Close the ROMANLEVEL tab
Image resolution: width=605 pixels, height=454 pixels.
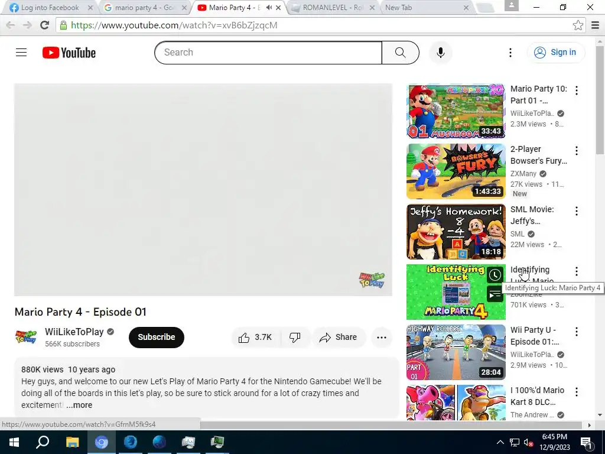tap(372, 8)
